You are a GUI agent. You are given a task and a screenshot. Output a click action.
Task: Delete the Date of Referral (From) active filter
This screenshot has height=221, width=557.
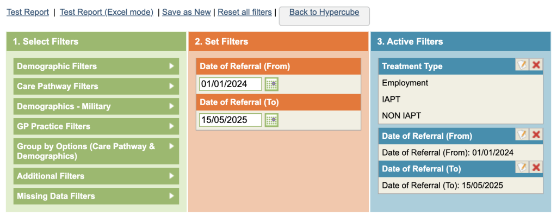[536, 135]
